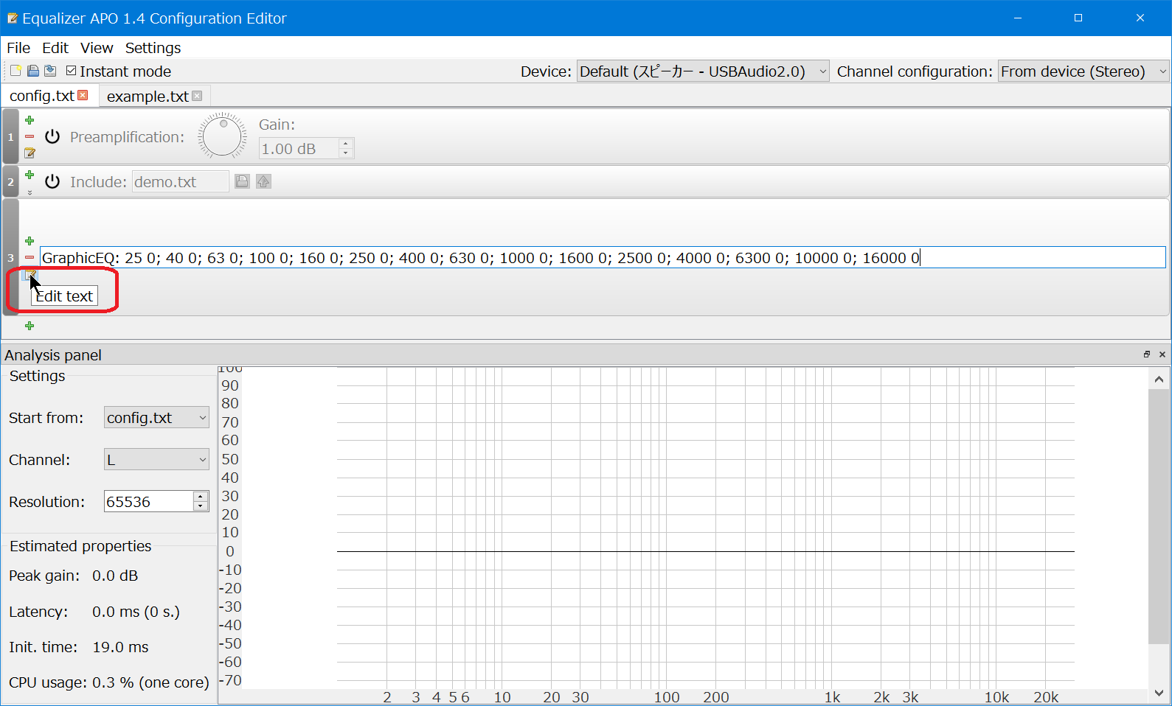
Task: Expand the Start from config.txt dropdown
Action: click(x=156, y=418)
